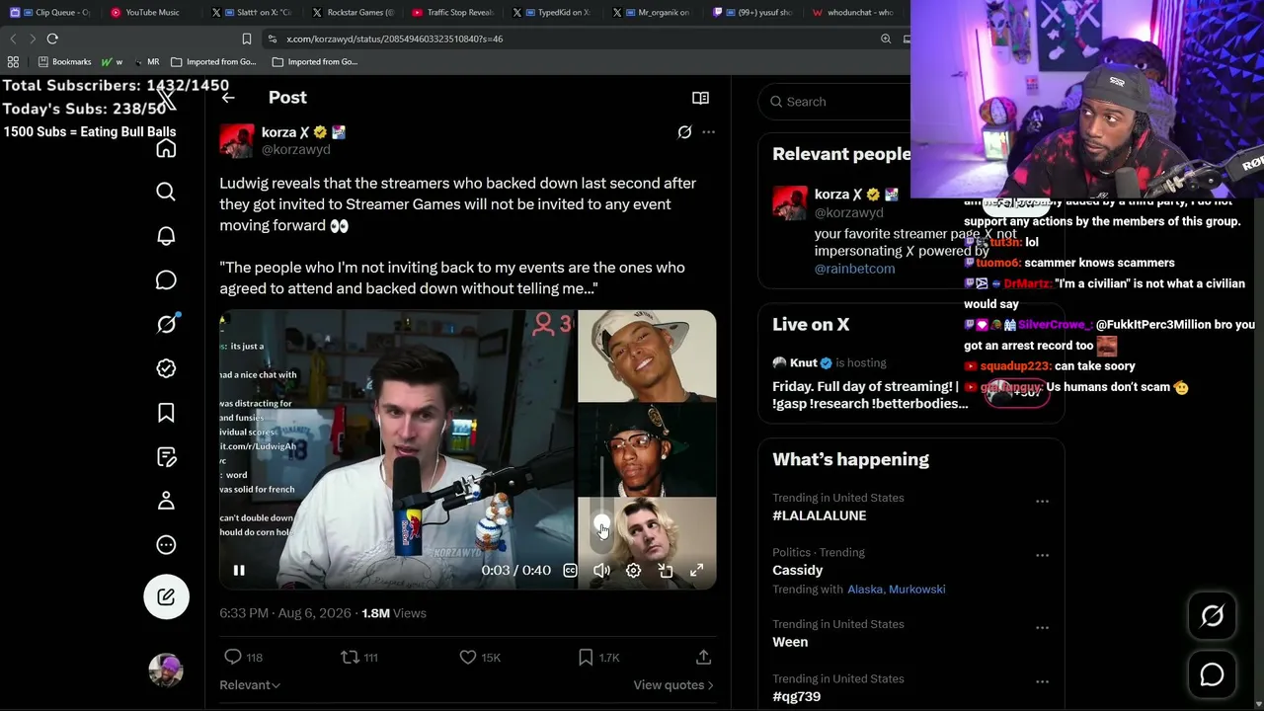
Task: Open the video settings gear
Action: coord(633,570)
